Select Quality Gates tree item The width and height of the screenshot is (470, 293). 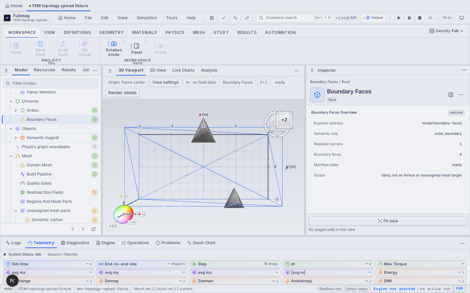(51, 183)
